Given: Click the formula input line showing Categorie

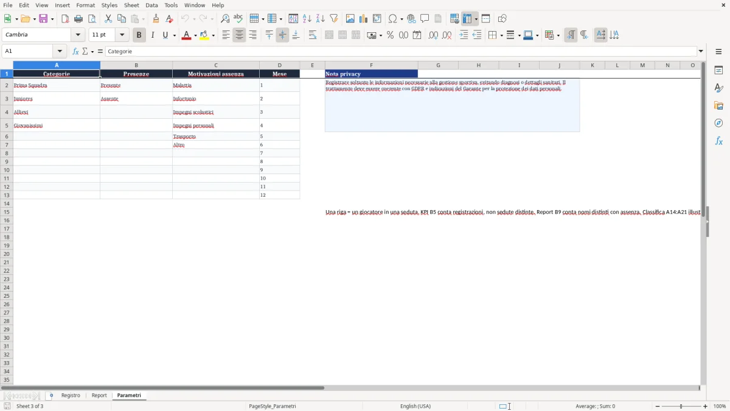Looking at the screenshot, I should [400, 52].
